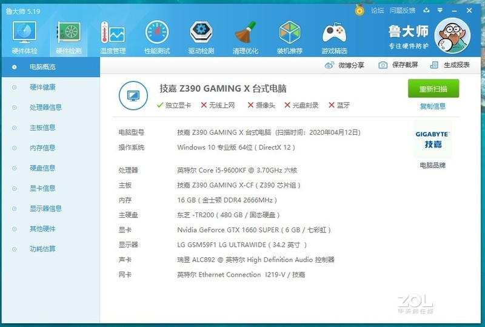Click 保存截屏 to save screenshot
This screenshot has width=485, height=327.
pyautogui.click(x=398, y=65)
